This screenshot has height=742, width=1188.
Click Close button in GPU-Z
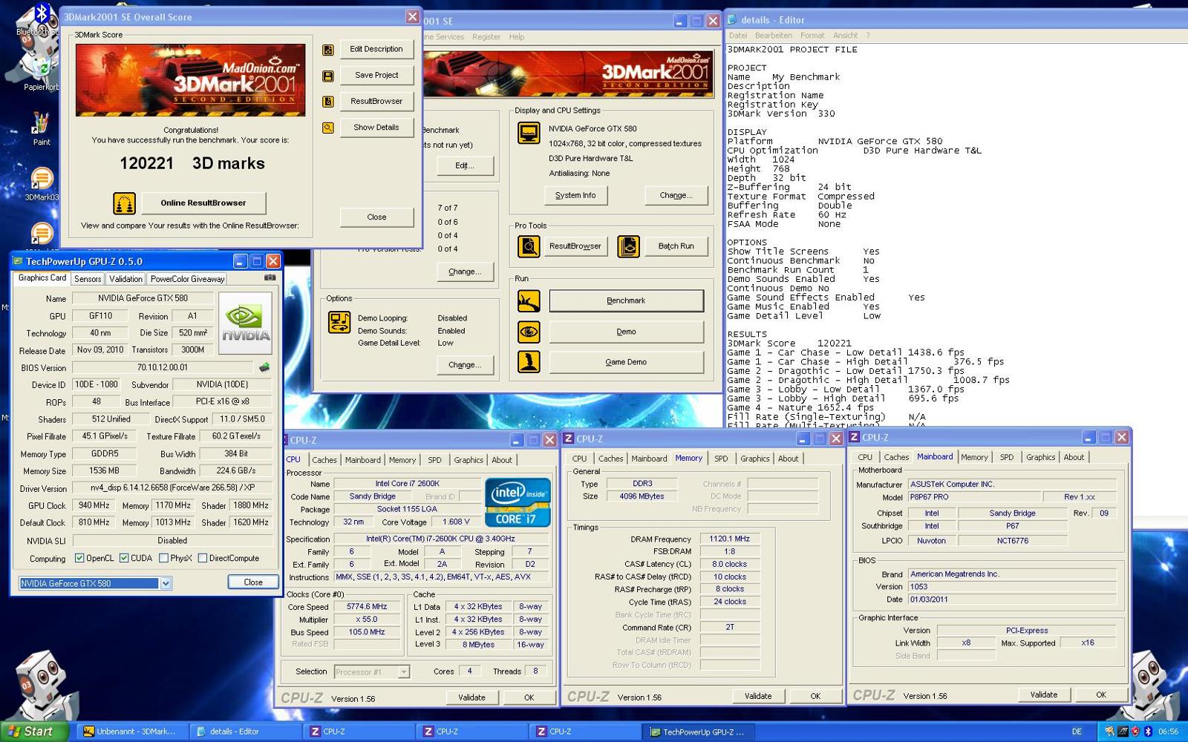(253, 582)
